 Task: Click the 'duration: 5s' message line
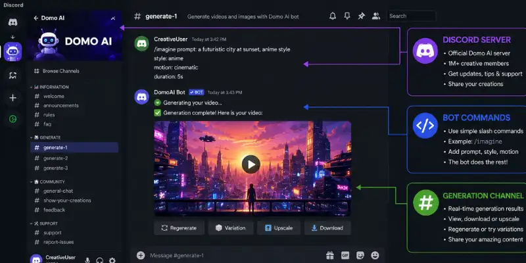point(168,76)
